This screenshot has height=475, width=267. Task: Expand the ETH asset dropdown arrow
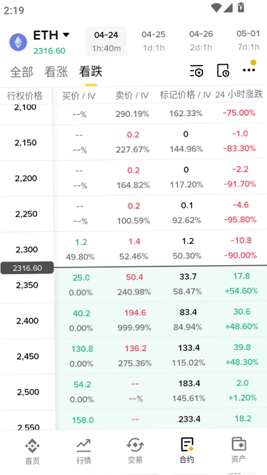66,35
